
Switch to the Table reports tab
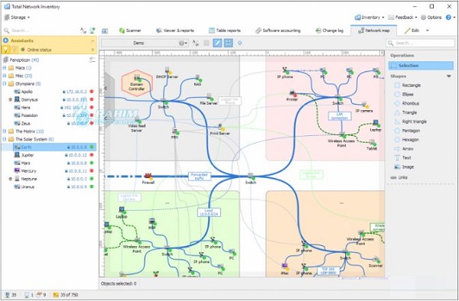coord(224,31)
